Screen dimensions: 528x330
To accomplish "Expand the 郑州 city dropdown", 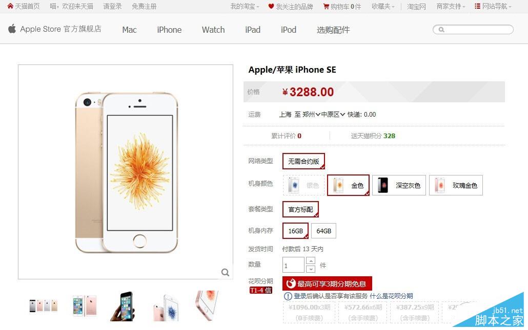I will tap(311, 115).
